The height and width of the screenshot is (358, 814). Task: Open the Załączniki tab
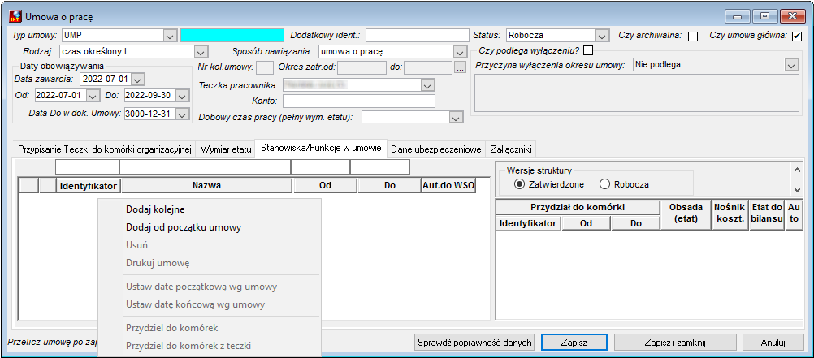511,149
